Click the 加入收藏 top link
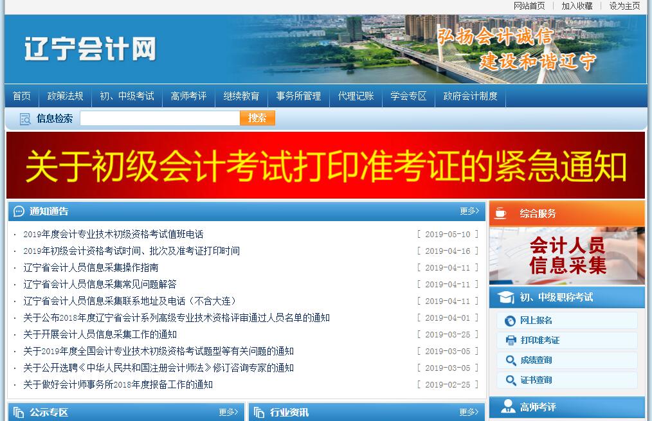652x421 pixels. tap(577, 6)
